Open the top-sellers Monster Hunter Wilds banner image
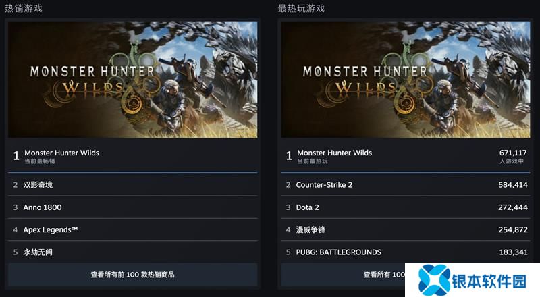 pyautogui.click(x=132, y=80)
